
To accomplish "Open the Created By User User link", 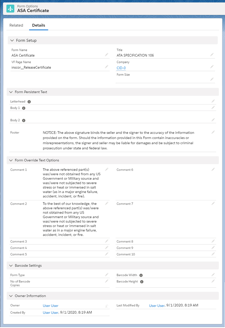I will point(50,312).
